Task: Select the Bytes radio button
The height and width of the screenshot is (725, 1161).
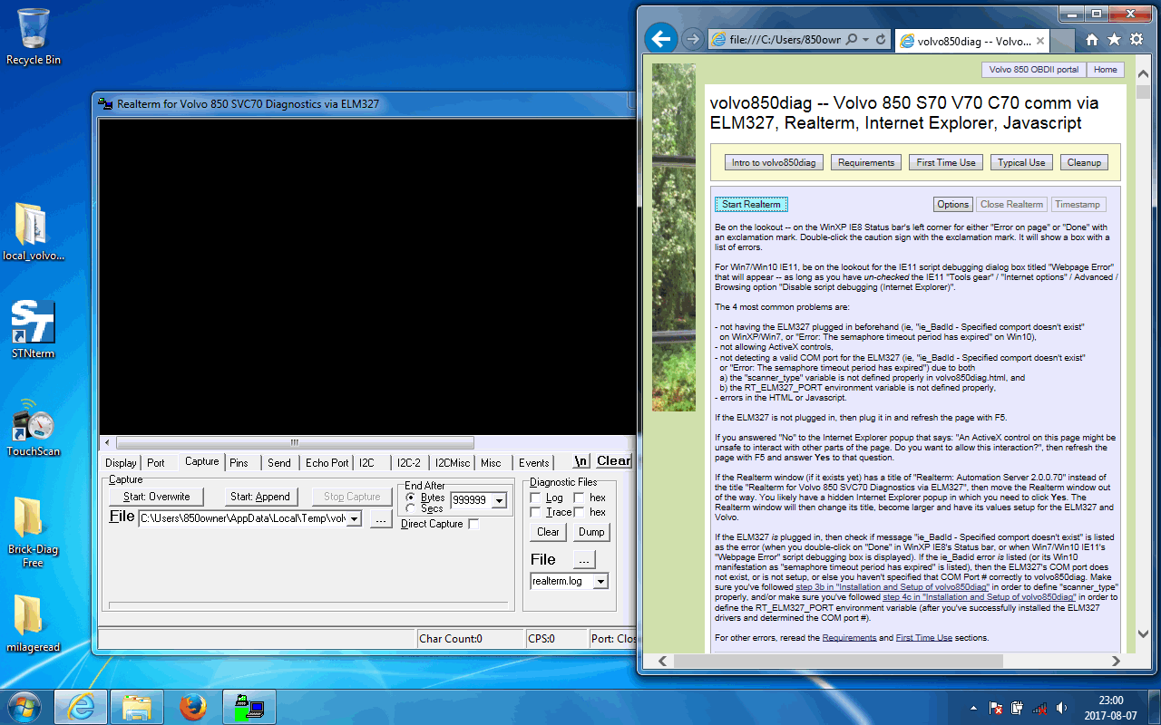Action: click(411, 498)
